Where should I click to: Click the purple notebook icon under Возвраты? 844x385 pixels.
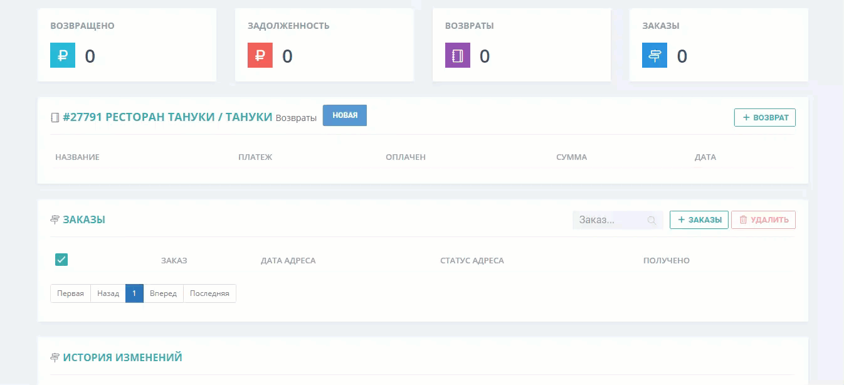point(458,55)
